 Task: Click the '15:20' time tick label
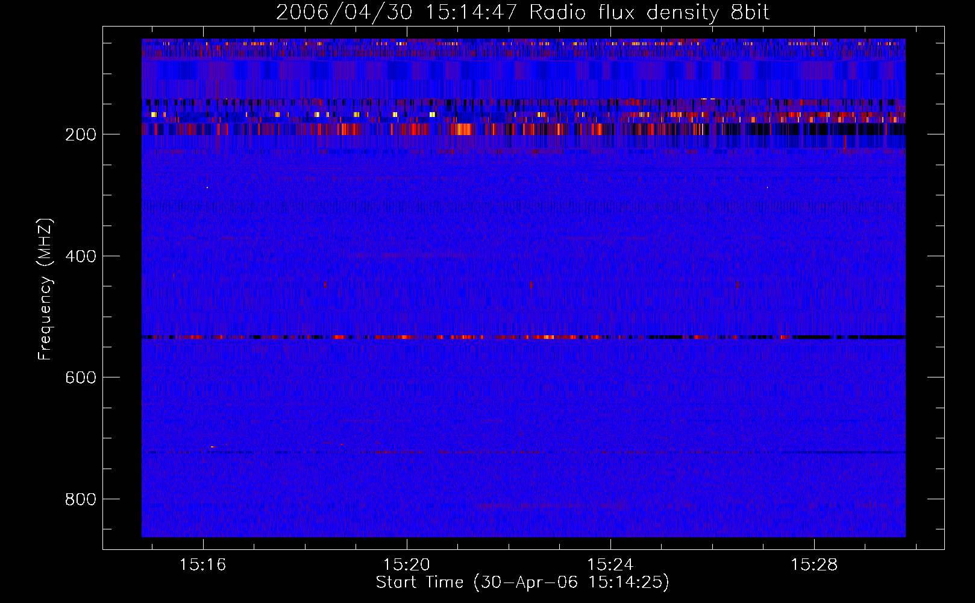(x=407, y=564)
